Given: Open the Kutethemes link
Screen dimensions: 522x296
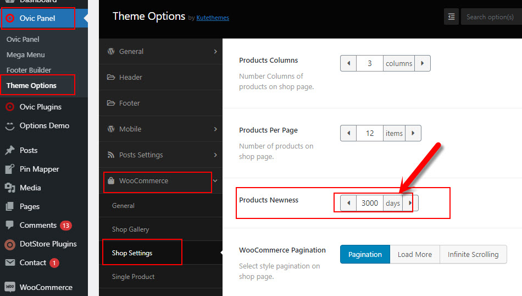Looking at the screenshot, I should click(x=213, y=18).
